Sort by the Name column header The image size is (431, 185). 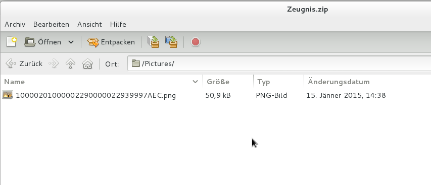click(x=102, y=82)
